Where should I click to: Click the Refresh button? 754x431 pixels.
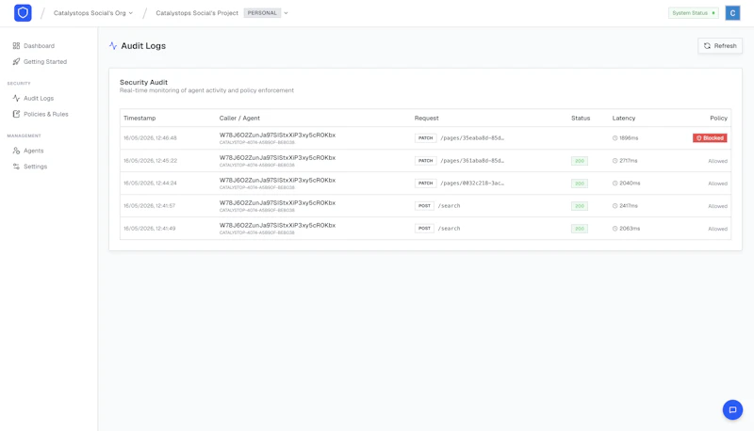720,45
